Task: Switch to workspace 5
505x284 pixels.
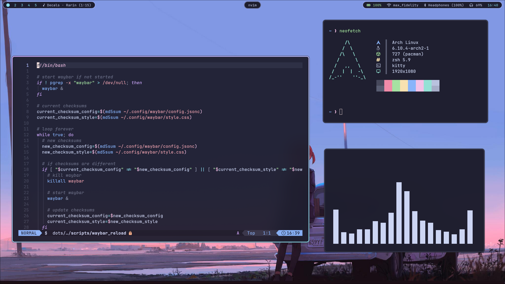Action: click(x=36, y=5)
